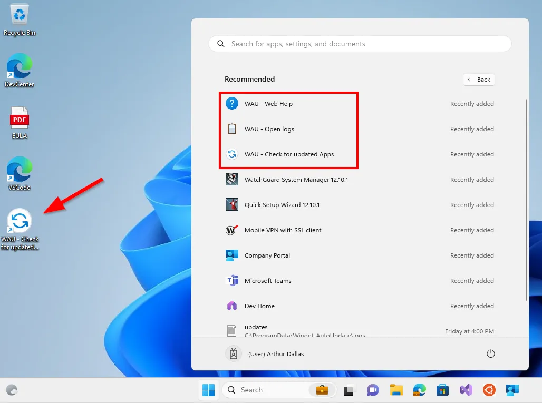Screen dimensions: 542x403
Task: Click the Windows Start button in taskbar
Action: pos(208,390)
